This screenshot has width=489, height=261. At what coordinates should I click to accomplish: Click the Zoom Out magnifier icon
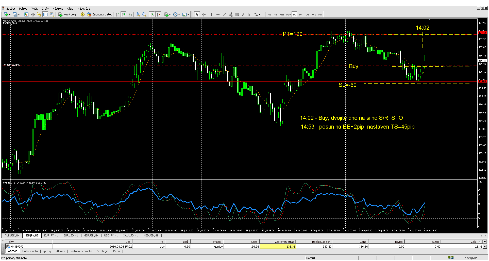click(144, 14)
